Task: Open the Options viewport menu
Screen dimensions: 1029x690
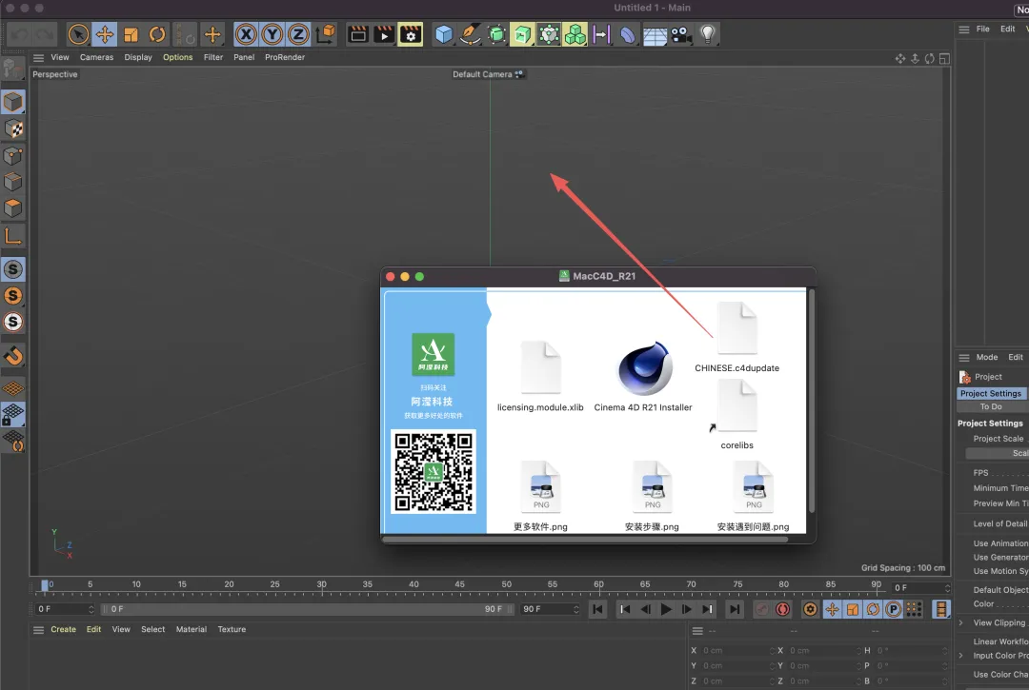Action: 178,58
